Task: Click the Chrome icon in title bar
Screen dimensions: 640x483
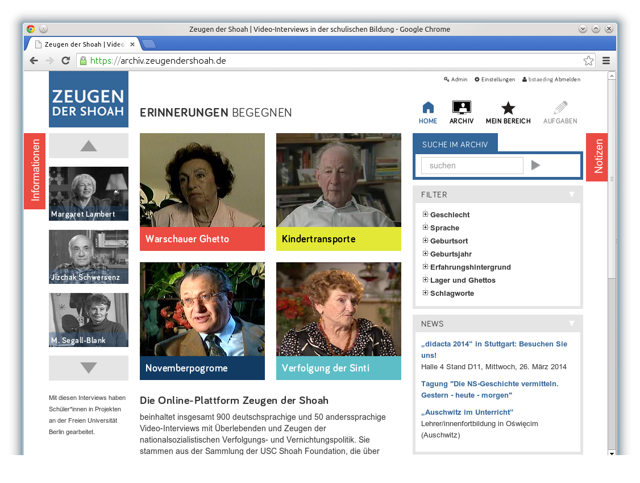Action: [31, 29]
